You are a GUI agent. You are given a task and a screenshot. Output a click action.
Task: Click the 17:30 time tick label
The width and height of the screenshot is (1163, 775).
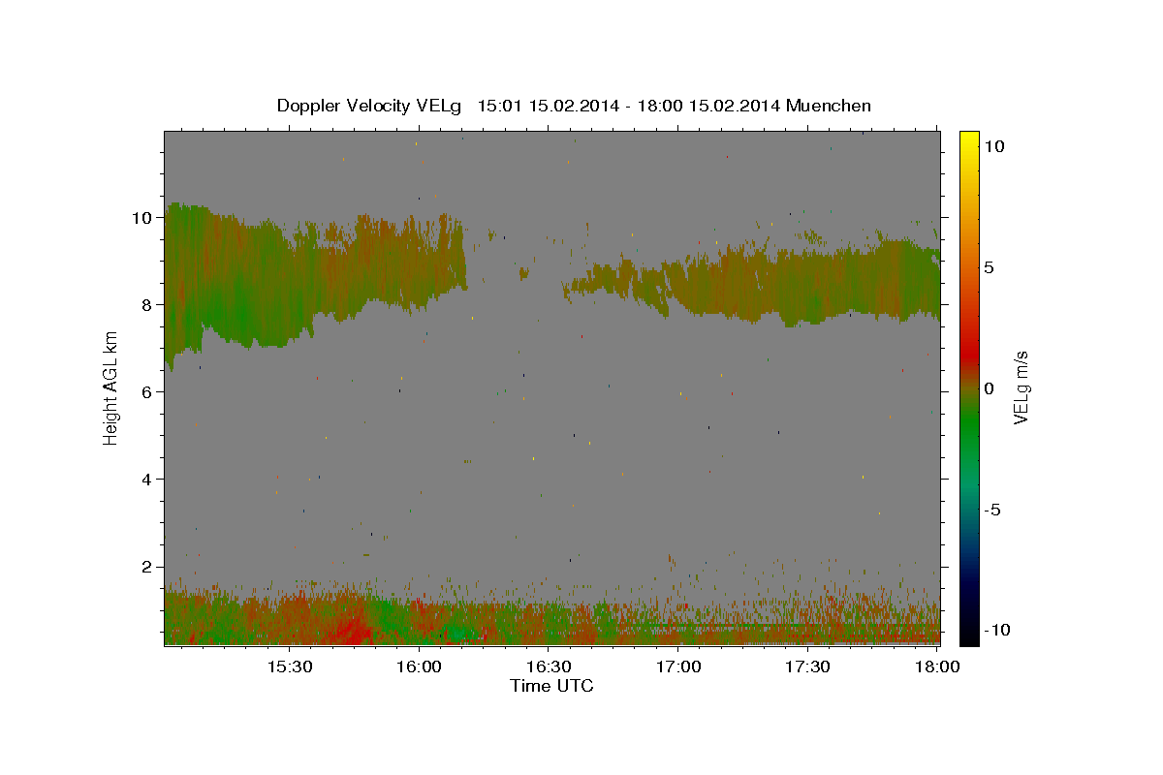pyautogui.click(x=807, y=666)
